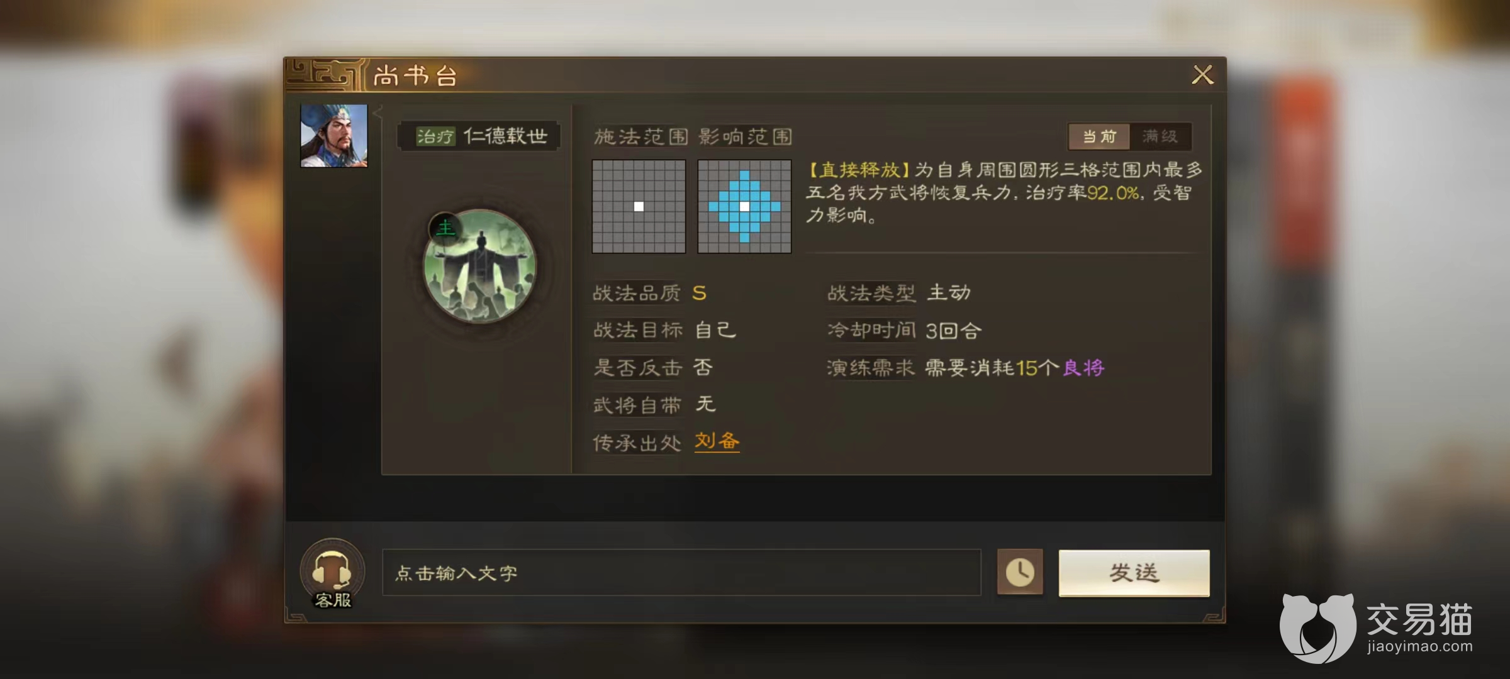Click the jiaoyimao.com cat logo watermark
Viewport: 1510px width, 679px height.
tap(1377, 628)
